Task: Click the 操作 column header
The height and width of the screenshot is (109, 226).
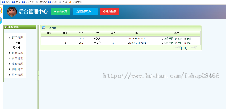Action: [177, 33]
